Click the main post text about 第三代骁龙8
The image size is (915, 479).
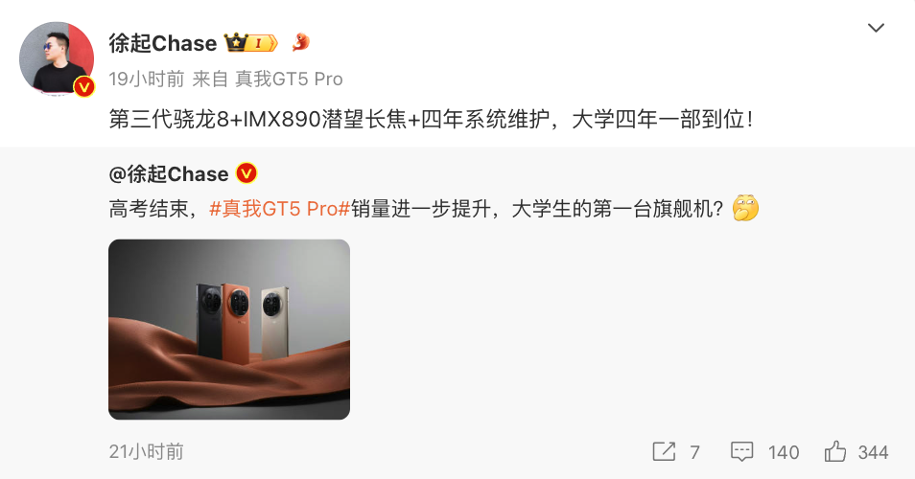(431, 120)
